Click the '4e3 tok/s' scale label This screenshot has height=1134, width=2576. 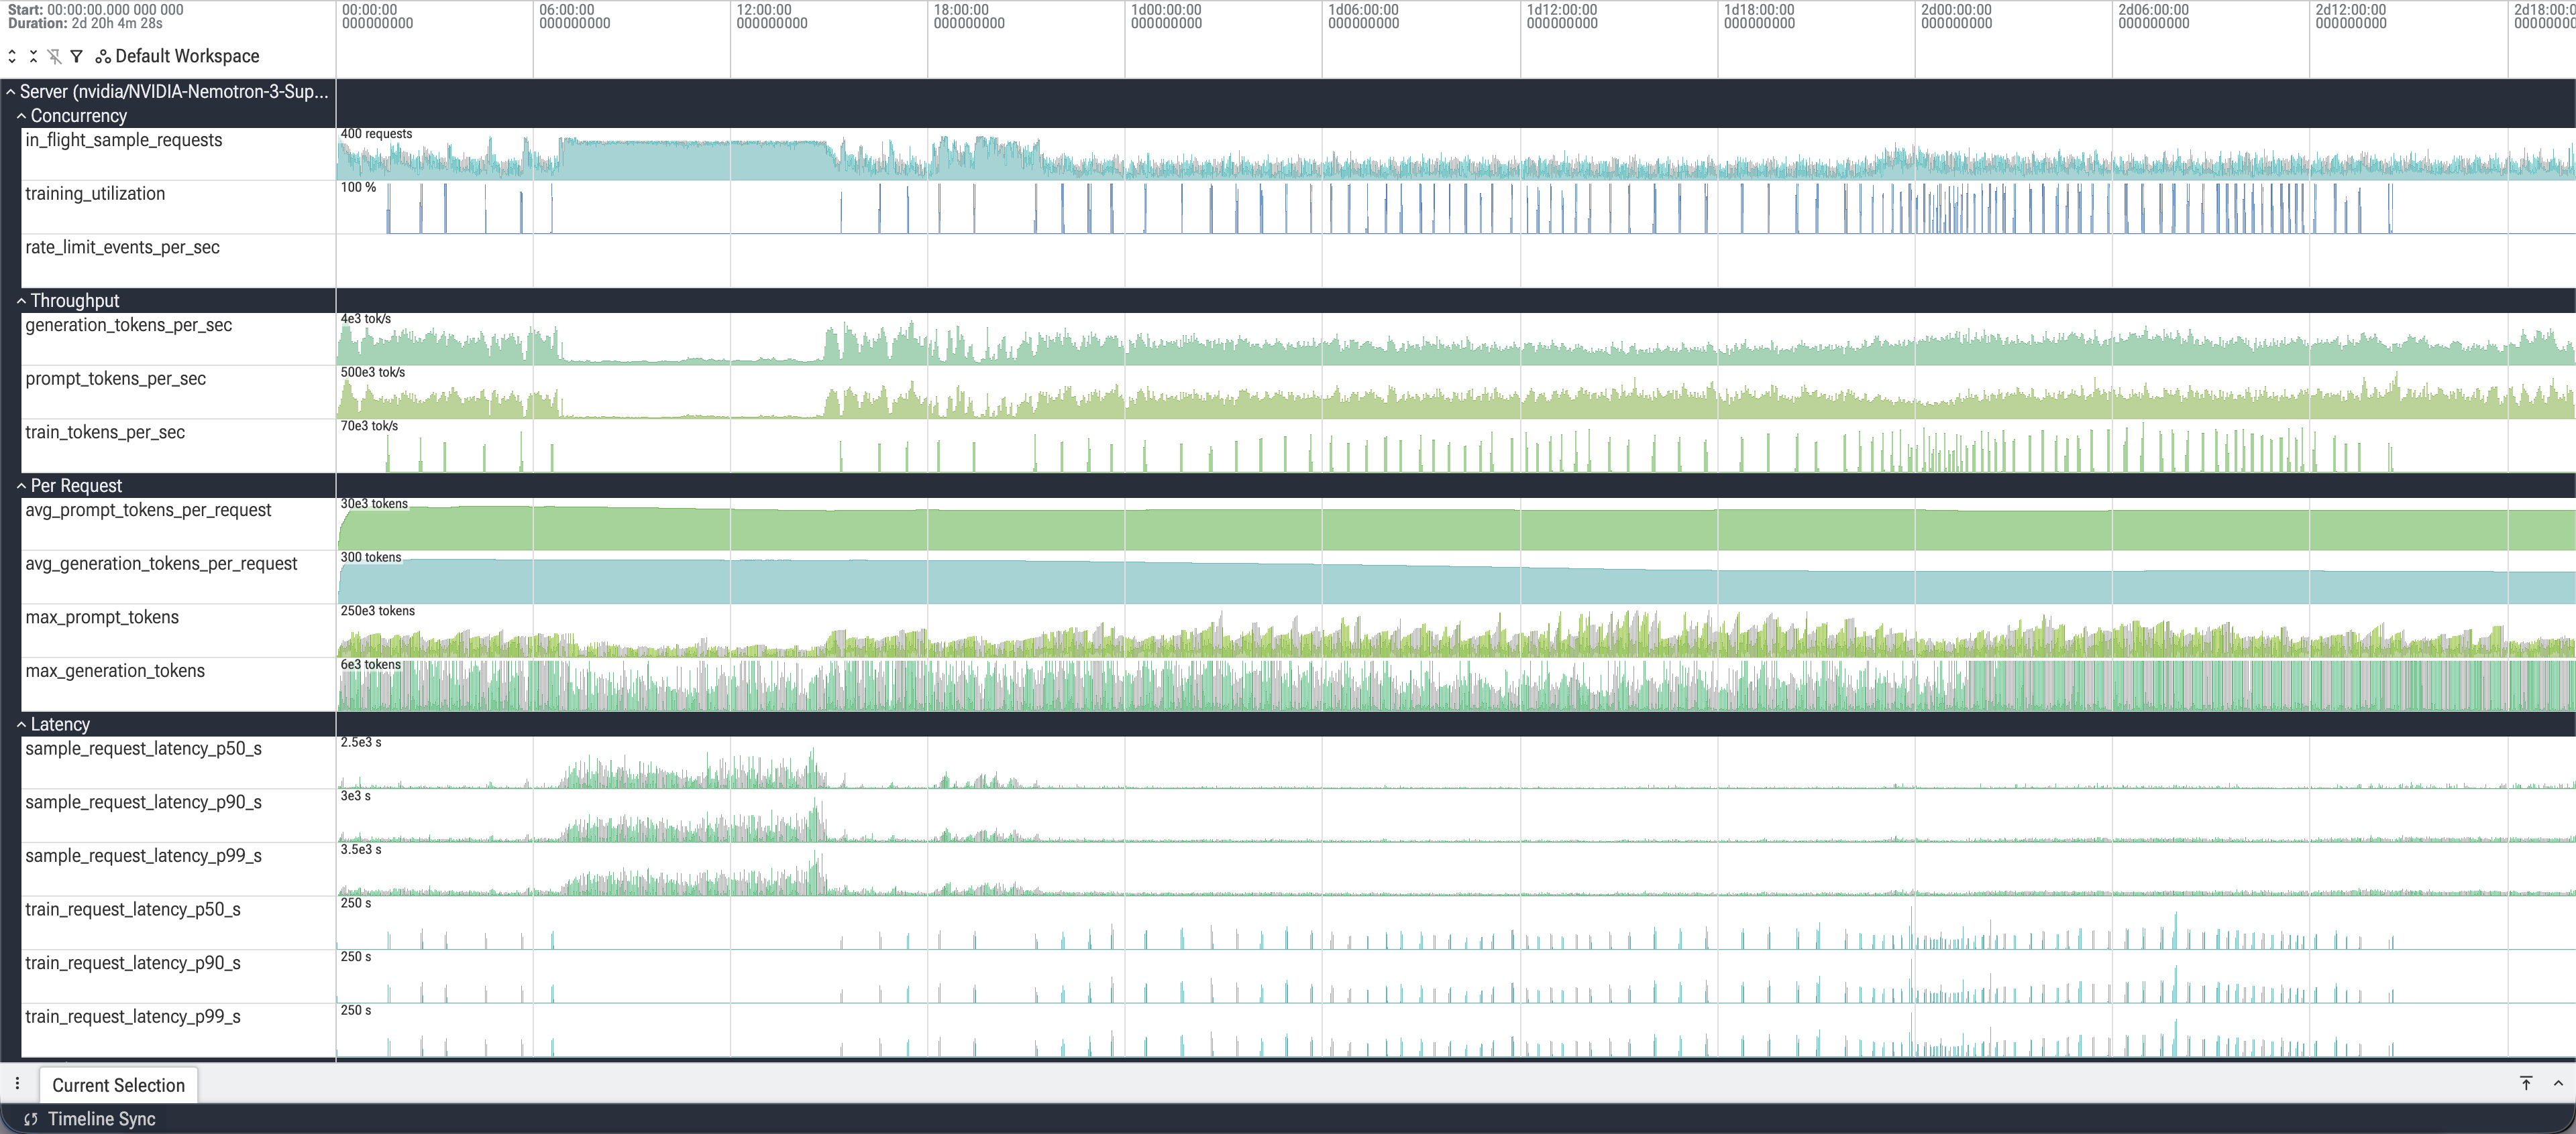point(366,319)
